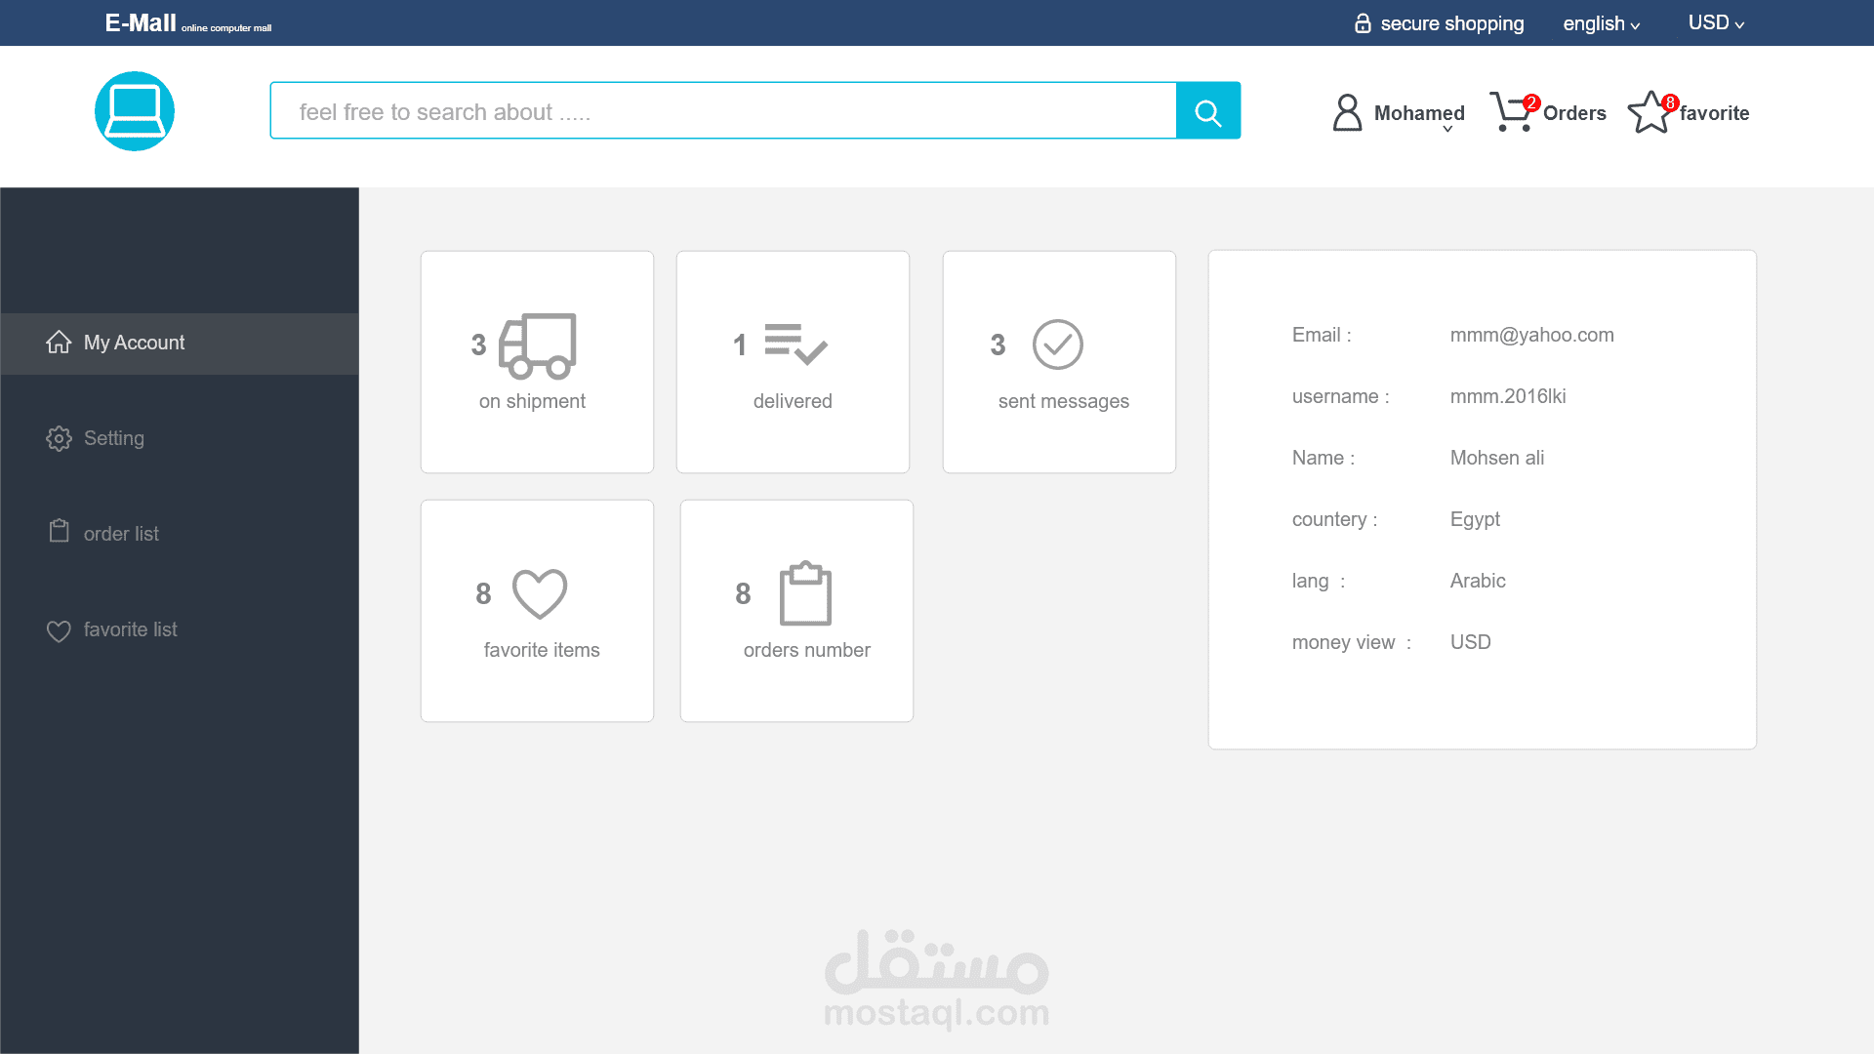Click the delivered checklist icon
The height and width of the screenshot is (1054, 1874).
[795, 345]
